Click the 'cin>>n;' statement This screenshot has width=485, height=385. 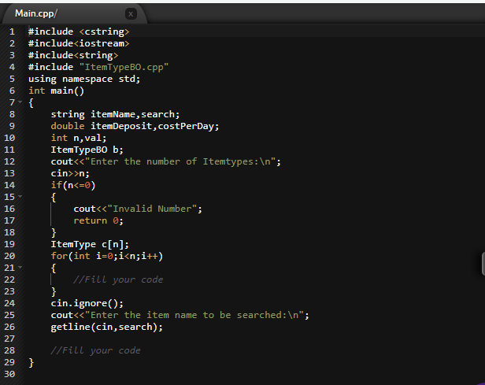click(x=70, y=173)
